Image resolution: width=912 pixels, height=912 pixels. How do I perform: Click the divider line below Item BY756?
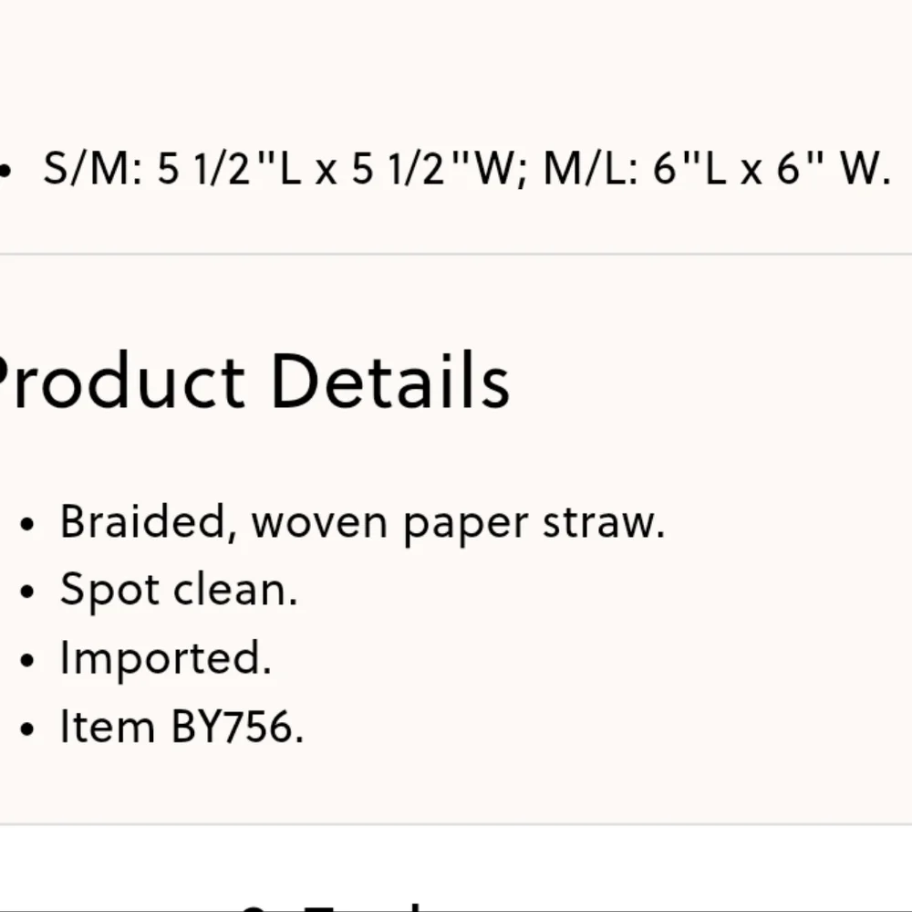pos(456,824)
